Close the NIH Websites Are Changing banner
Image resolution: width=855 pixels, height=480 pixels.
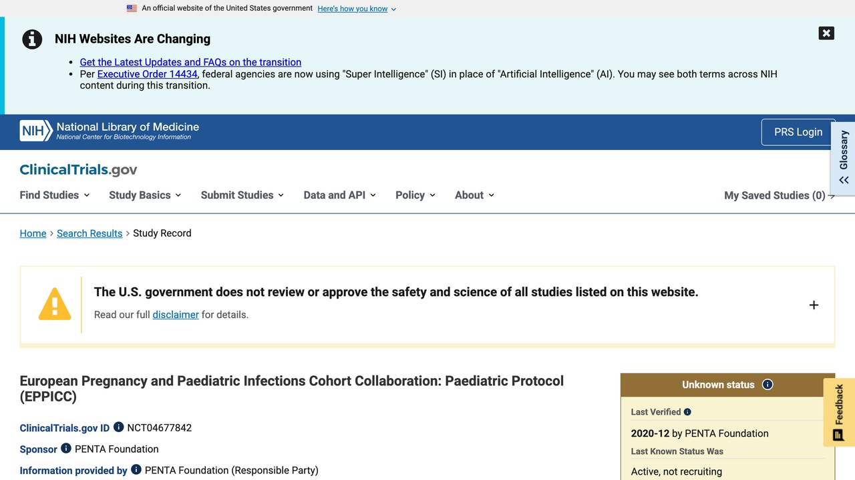click(826, 33)
